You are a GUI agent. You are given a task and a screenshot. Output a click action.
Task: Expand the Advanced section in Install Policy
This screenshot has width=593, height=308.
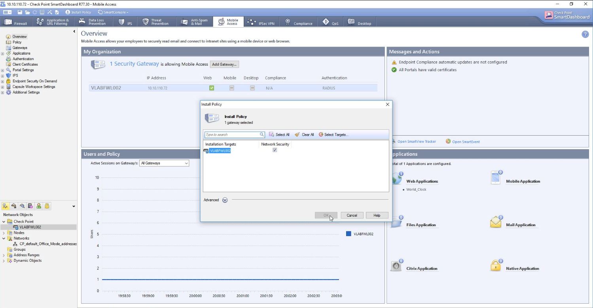[225, 200]
